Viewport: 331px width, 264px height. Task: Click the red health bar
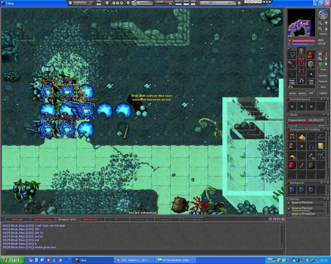(x=304, y=40)
